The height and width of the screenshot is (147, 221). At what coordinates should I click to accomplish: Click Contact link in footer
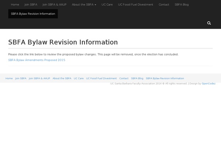pyautogui.click(x=124, y=78)
